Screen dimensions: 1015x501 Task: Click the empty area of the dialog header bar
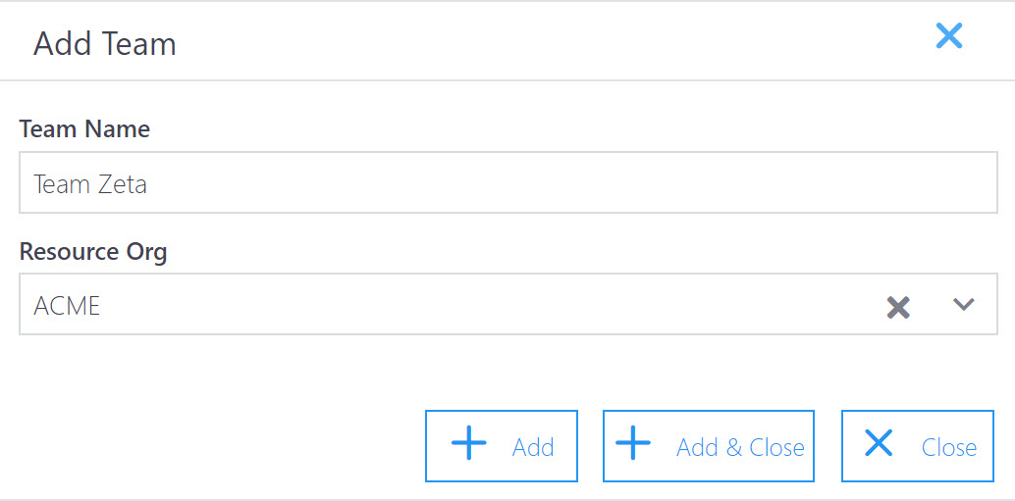point(550,41)
